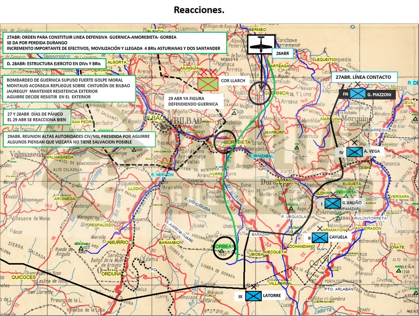Click the circle marker around Guernica
Viewport: 419px width, 316px height.
pos(259,94)
